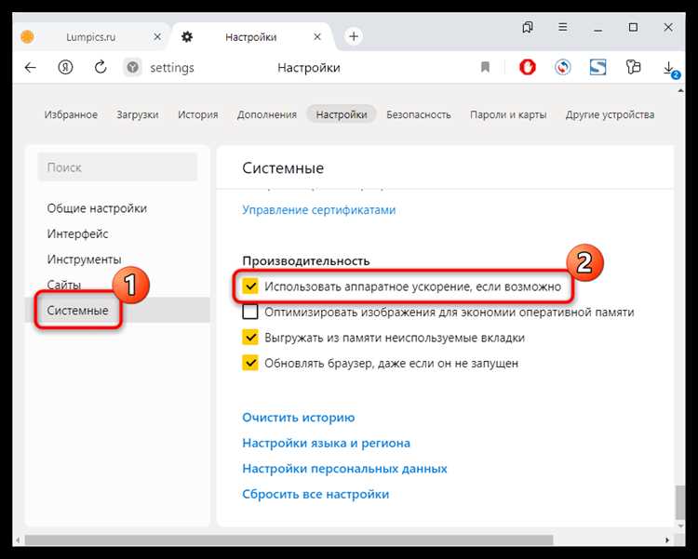Click the site info icon beside settings

[x=132, y=68]
